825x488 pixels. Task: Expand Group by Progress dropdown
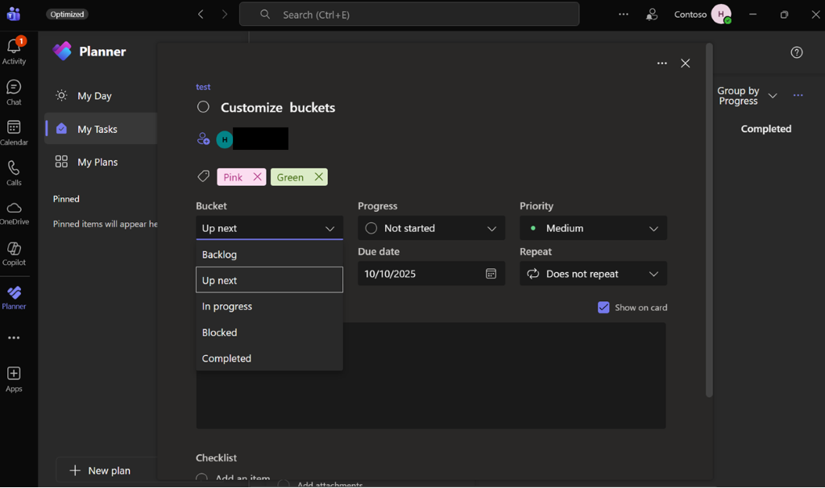click(x=747, y=96)
